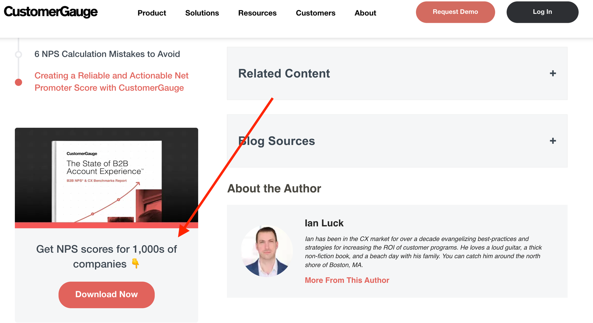The height and width of the screenshot is (323, 593).
Task: Go to 6 NPS Calculation Mistakes section
Action: (107, 54)
